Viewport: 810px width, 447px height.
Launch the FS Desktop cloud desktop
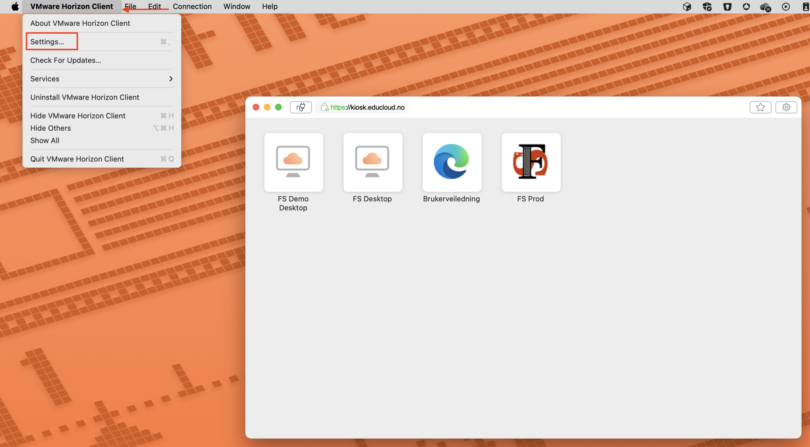(x=373, y=162)
